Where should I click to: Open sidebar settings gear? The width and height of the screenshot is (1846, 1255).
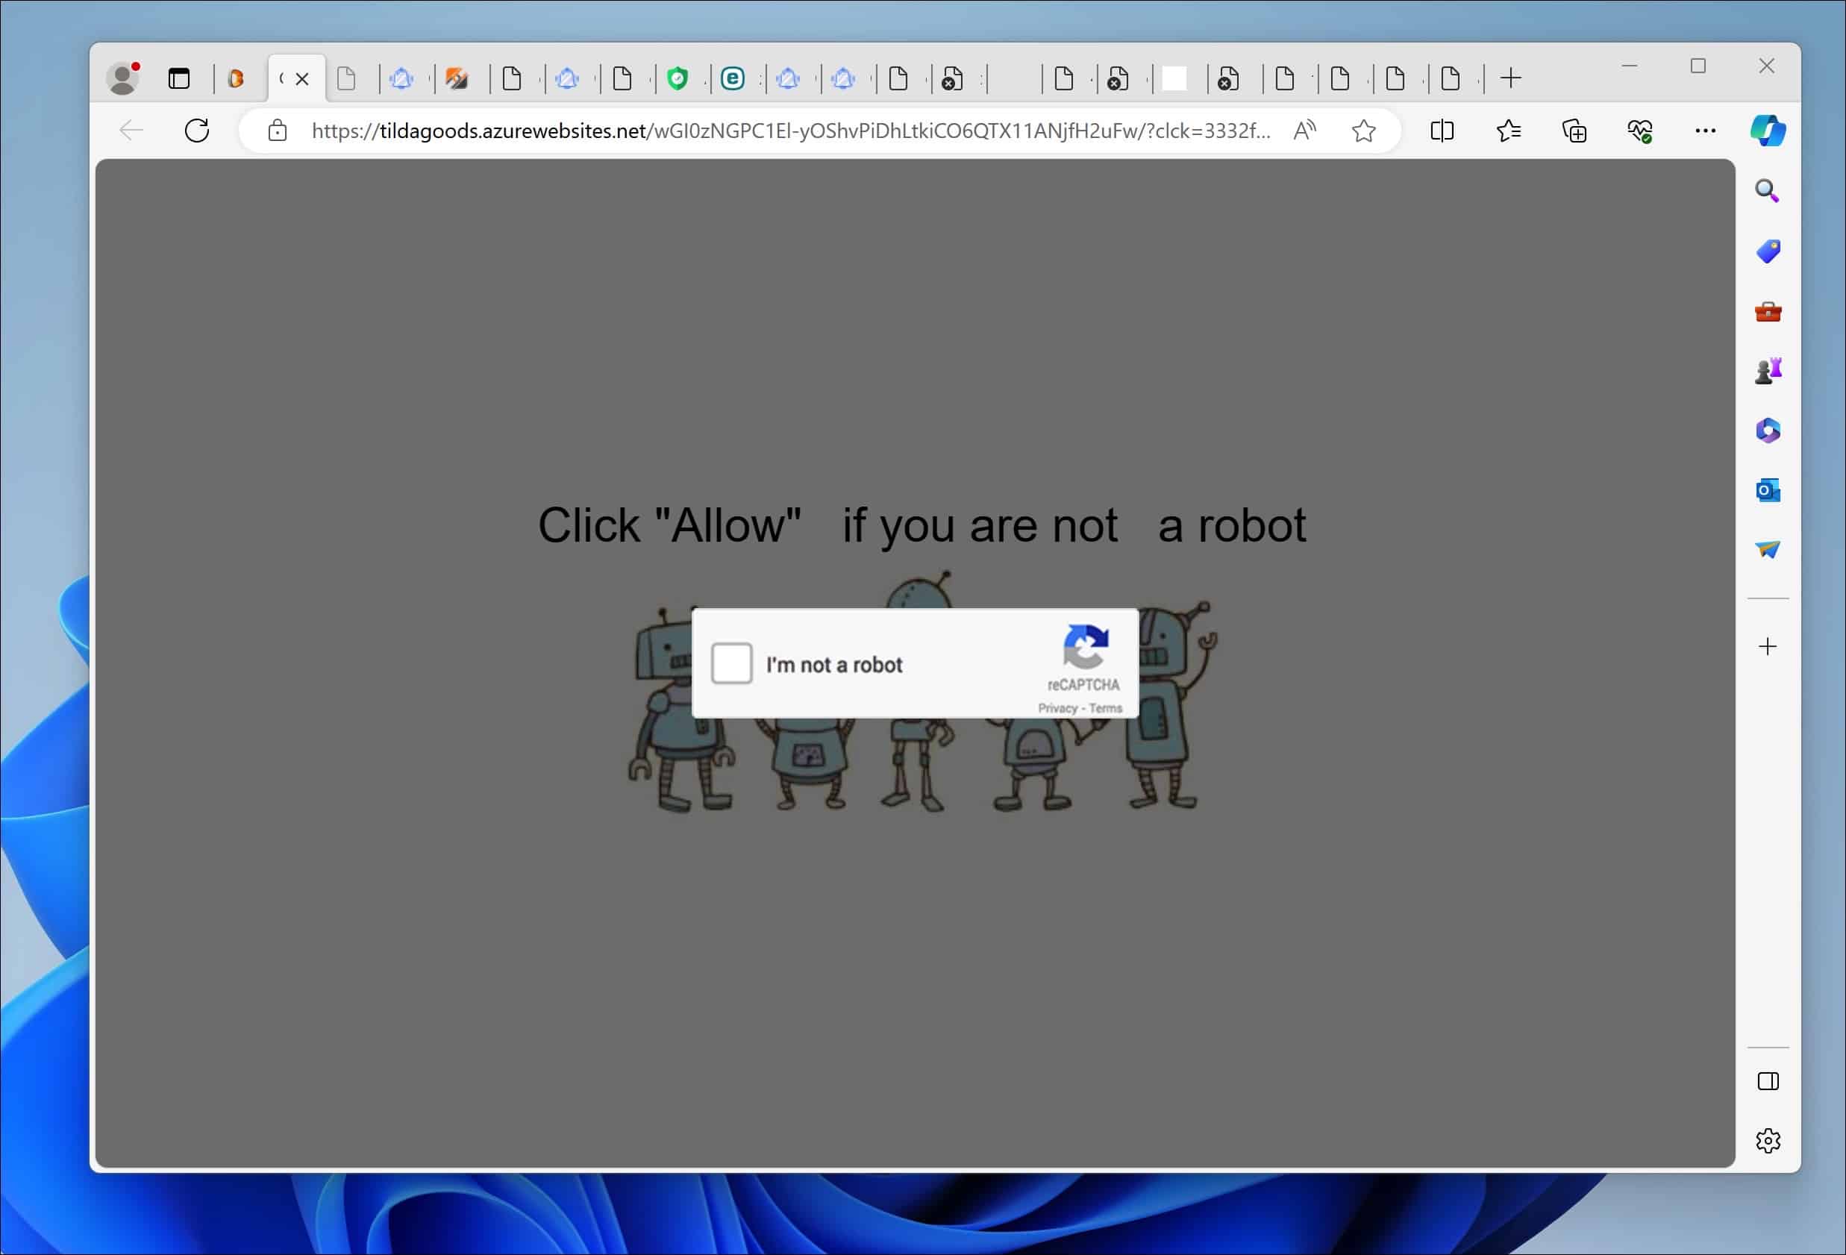1768,1141
